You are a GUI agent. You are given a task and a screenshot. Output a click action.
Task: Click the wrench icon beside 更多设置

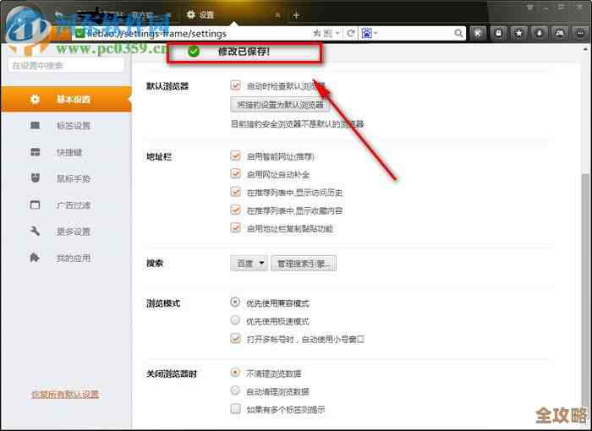click(35, 232)
